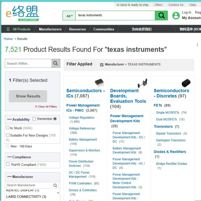Open the Voltage Regulators subcategory
This screenshot has width=201, height=201.
[81, 118]
